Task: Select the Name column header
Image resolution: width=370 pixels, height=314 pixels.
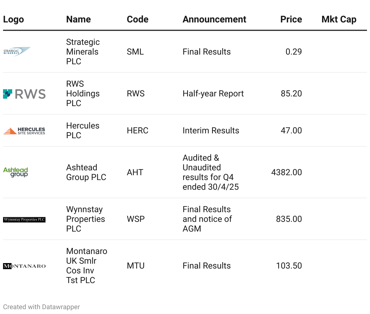Action: pyautogui.click(x=79, y=19)
